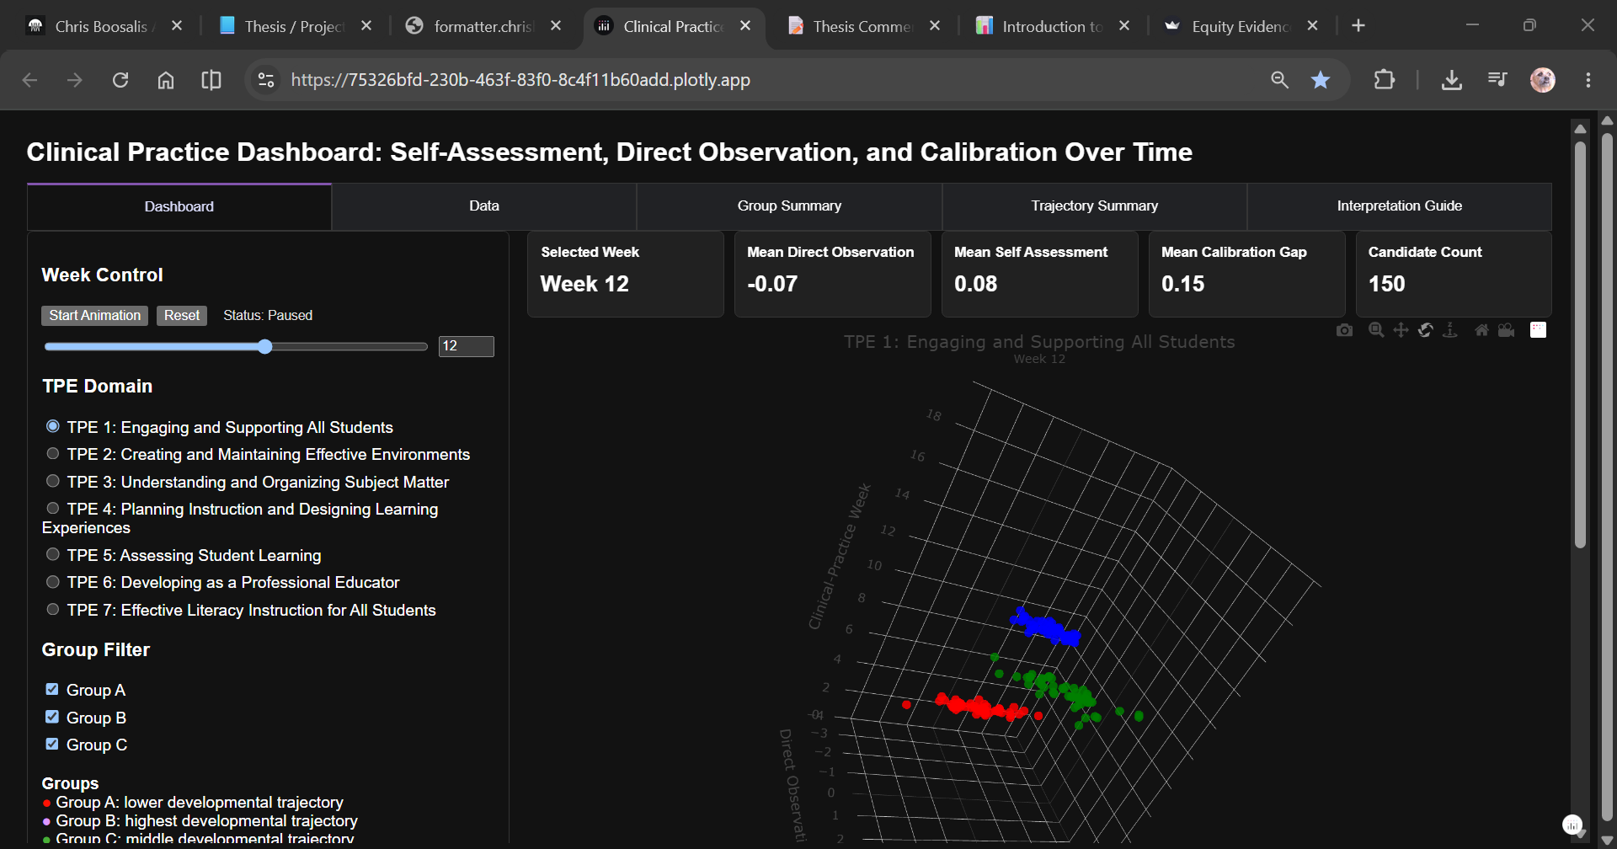Open the browser zoom magnifier icon
This screenshot has width=1617, height=849.
(1279, 80)
